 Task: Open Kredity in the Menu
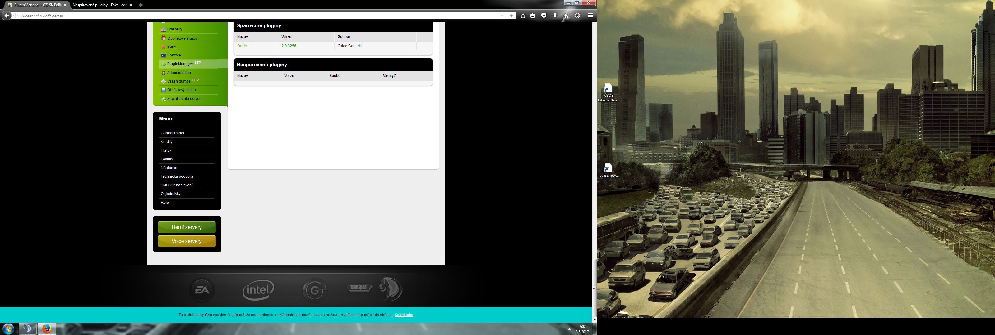[166, 142]
